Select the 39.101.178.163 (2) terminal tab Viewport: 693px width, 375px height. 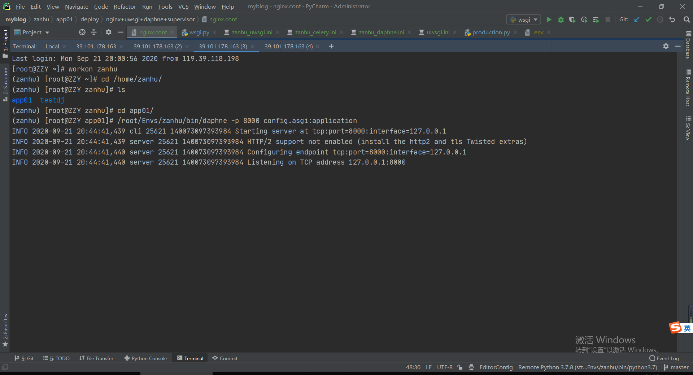click(158, 47)
